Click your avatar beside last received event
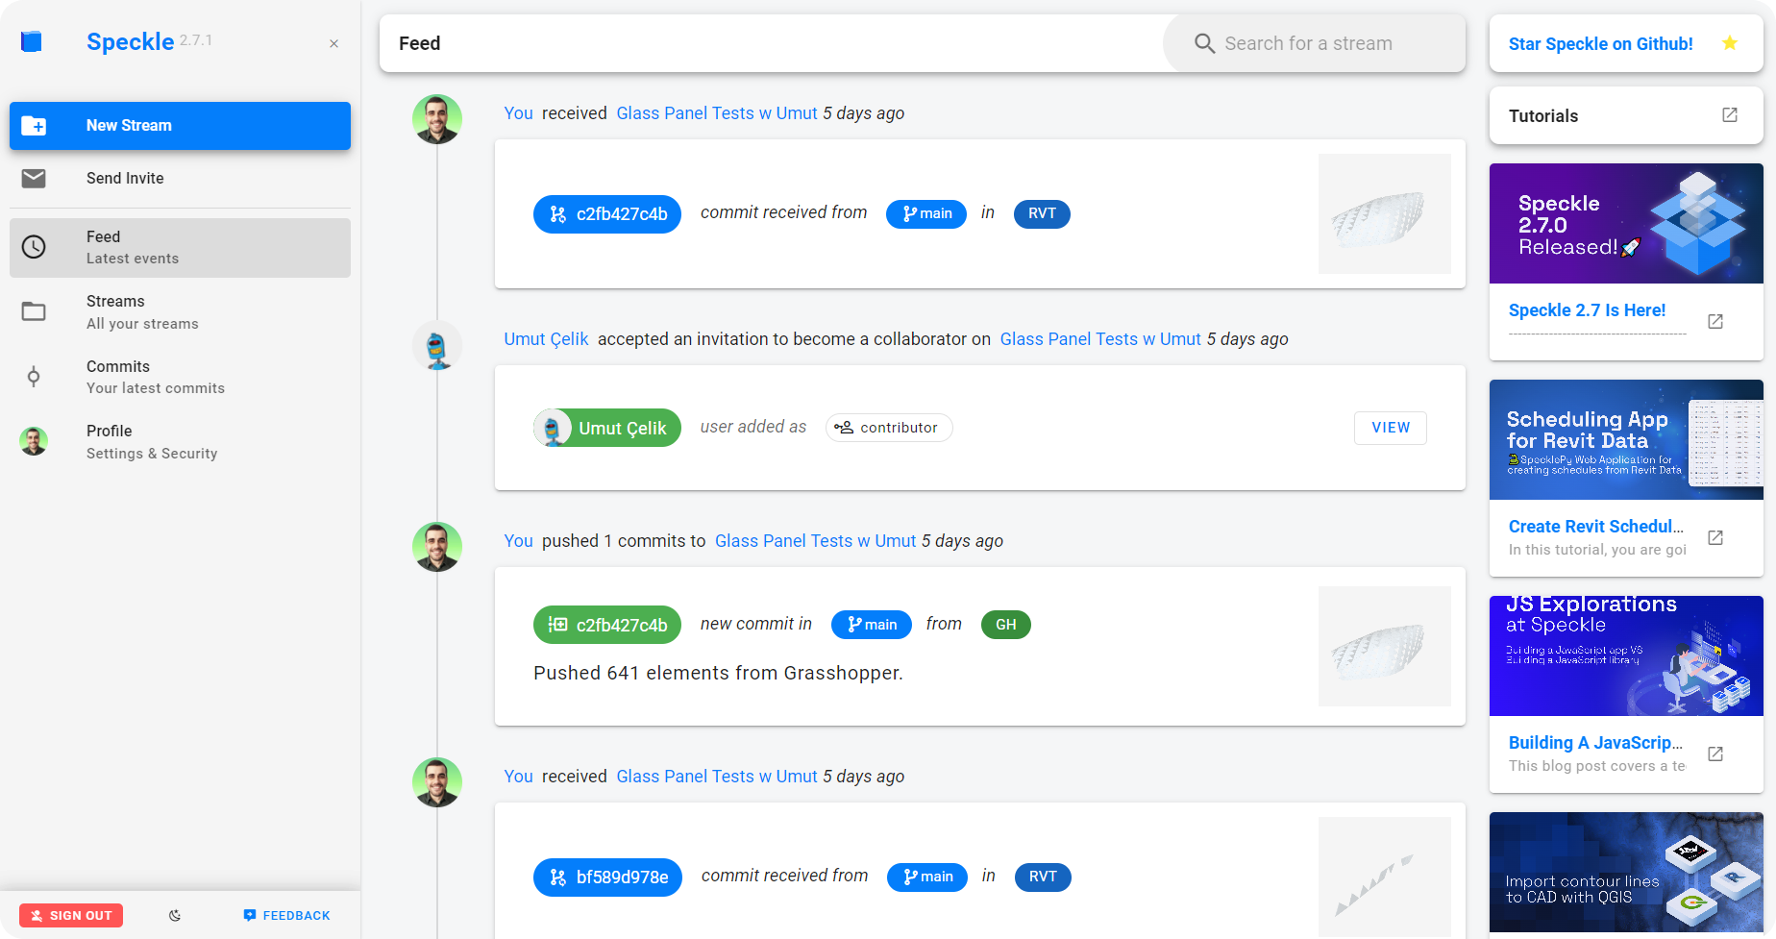This screenshot has height=939, width=1776. (437, 782)
